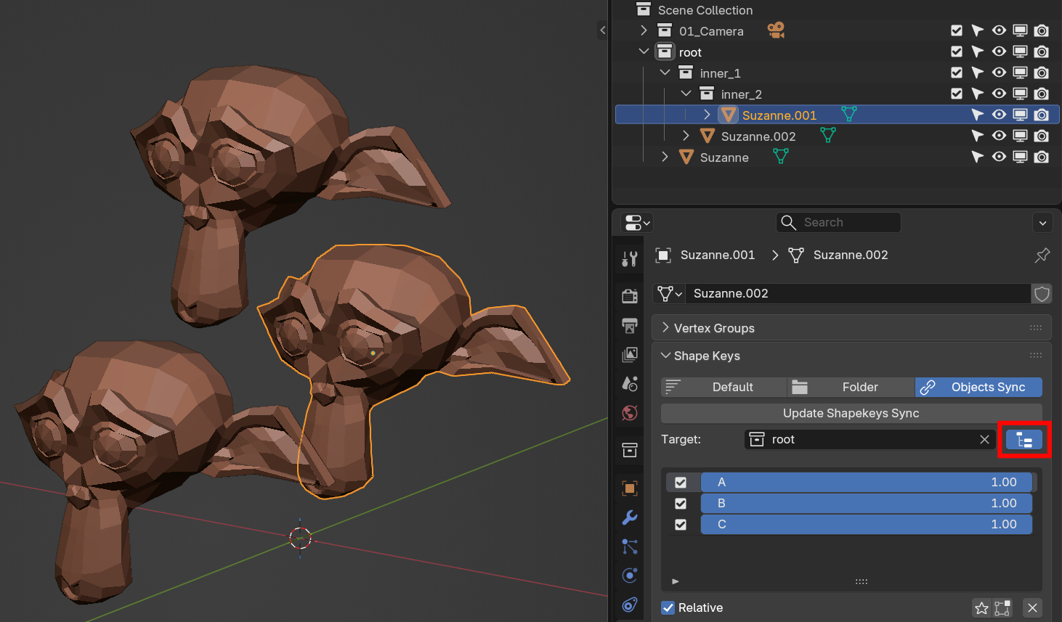Toggle the pin icon in properties header
This screenshot has width=1062, height=622.
click(x=1042, y=255)
